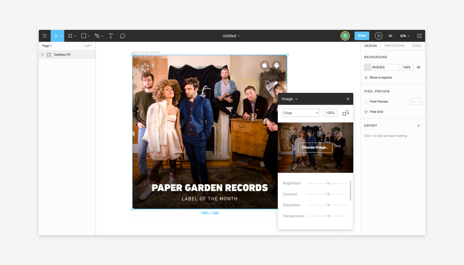Click the Desktop HD frame icon

click(x=49, y=54)
